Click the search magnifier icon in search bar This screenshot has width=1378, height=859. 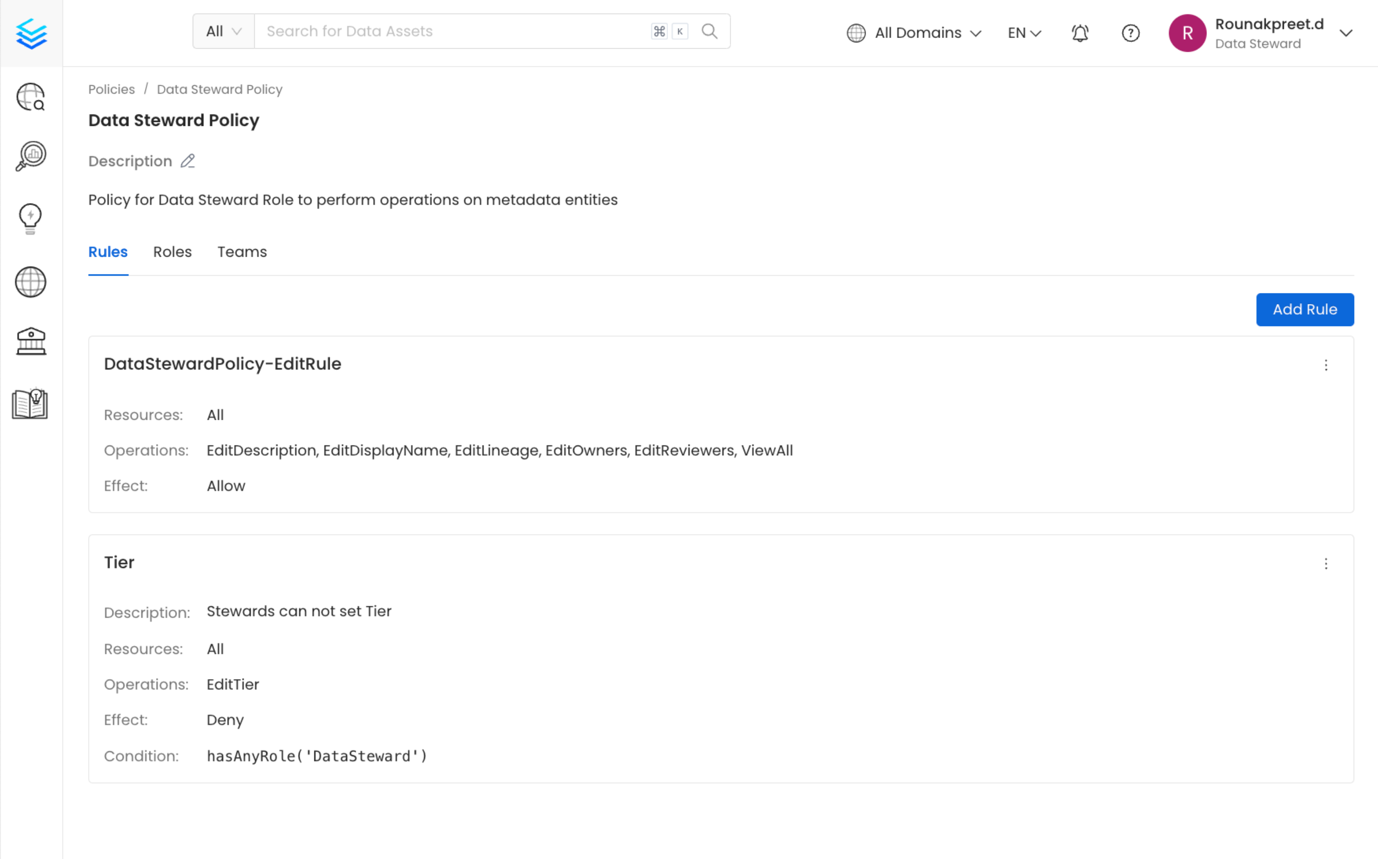point(709,31)
